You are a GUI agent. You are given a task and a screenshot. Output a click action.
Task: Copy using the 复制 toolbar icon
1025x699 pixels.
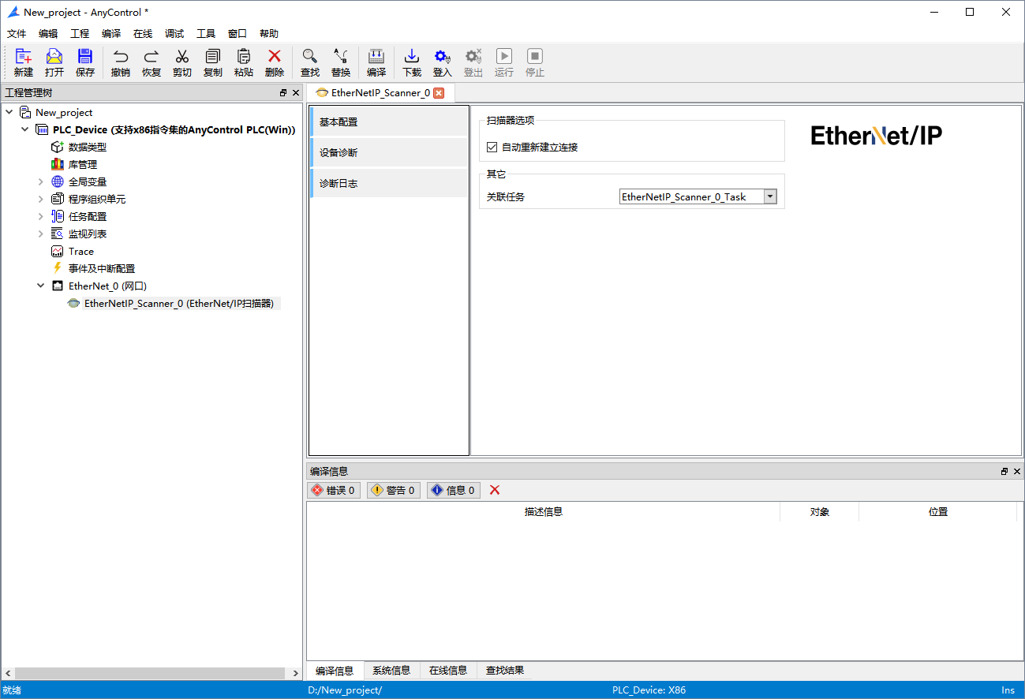213,62
